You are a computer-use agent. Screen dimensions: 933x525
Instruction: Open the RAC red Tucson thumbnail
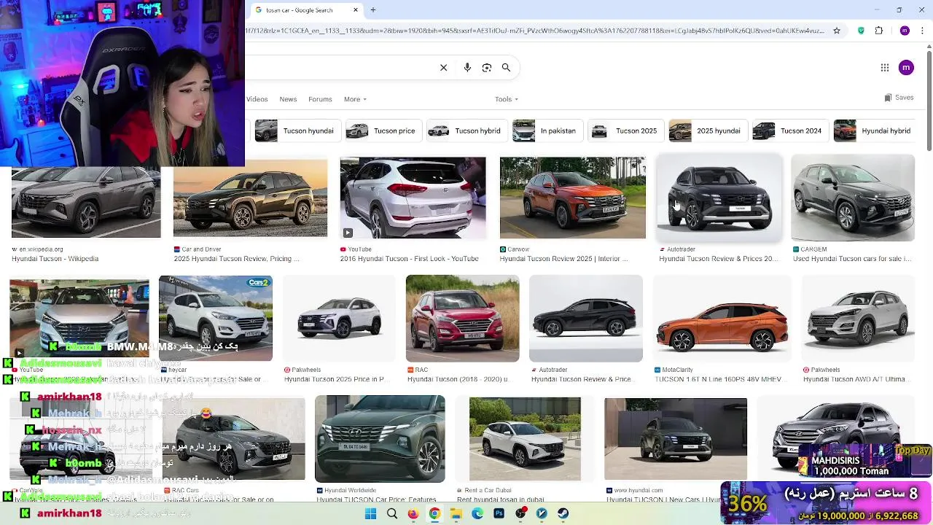[462, 319]
